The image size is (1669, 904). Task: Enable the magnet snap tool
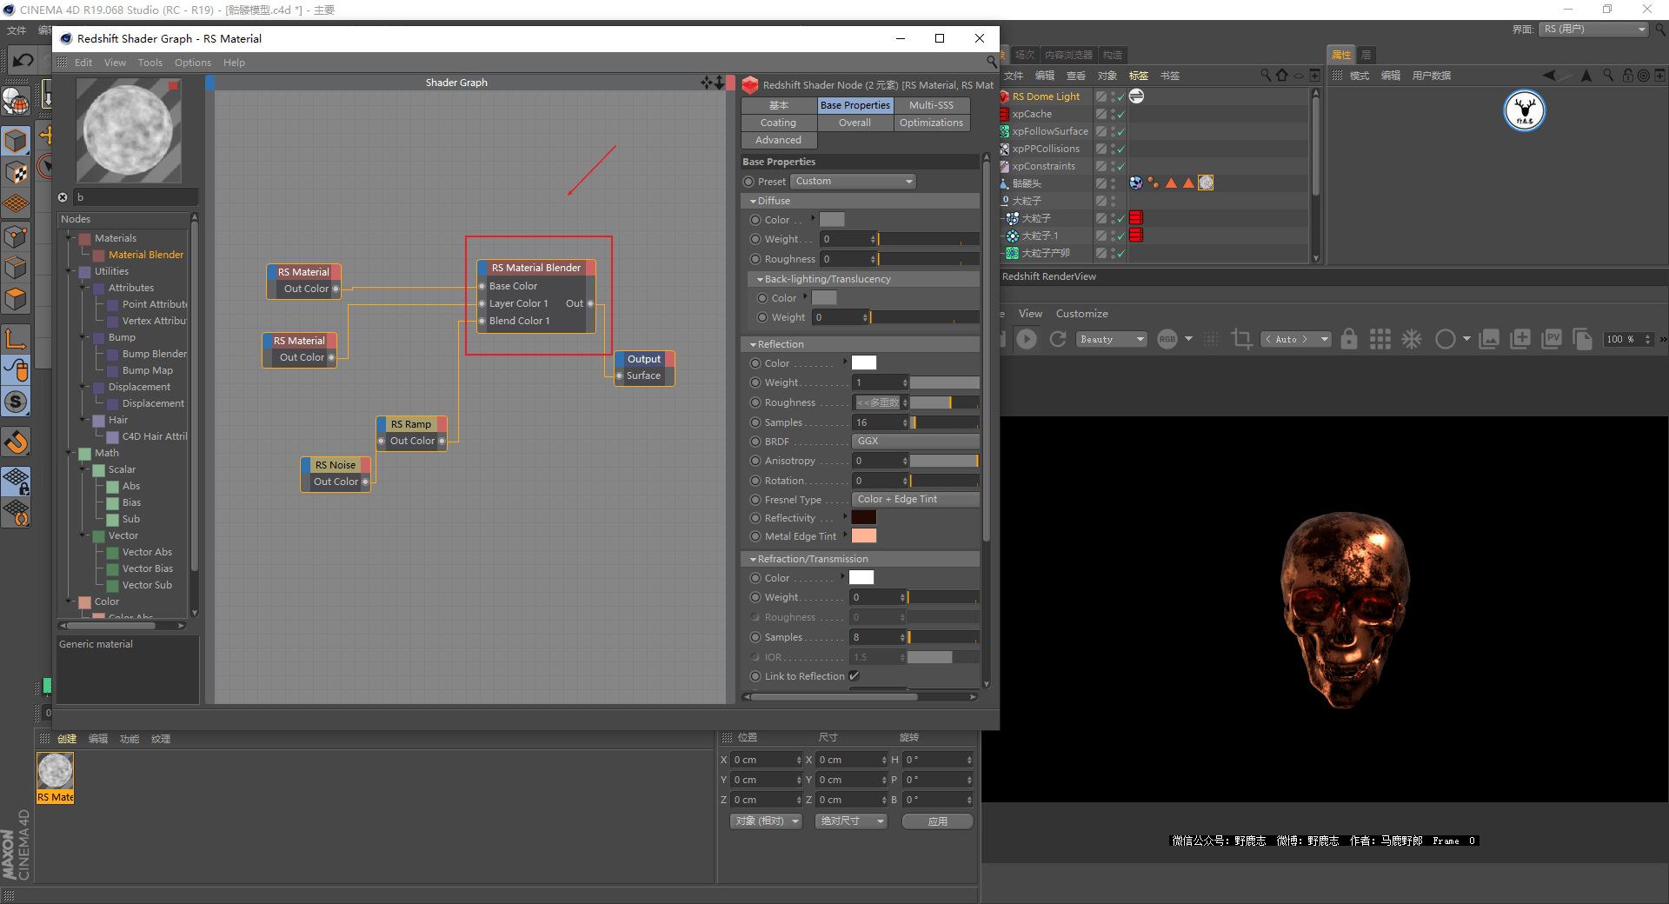tap(16, 442)
